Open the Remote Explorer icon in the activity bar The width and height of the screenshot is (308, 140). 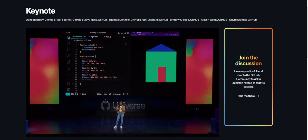[x=68, y=68]
